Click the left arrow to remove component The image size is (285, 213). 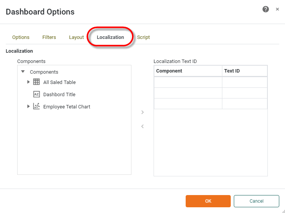(x=142, y=126)
